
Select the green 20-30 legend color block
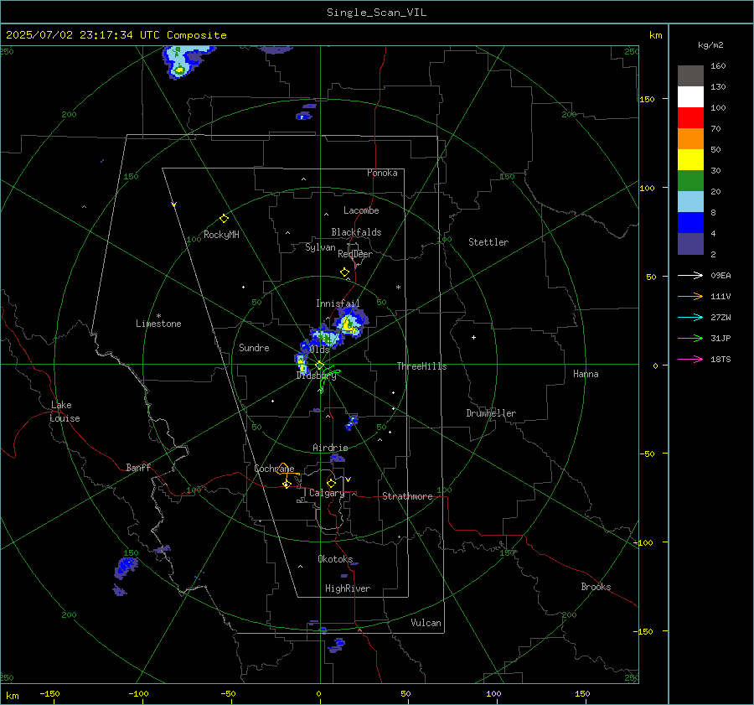coord(690,181)
